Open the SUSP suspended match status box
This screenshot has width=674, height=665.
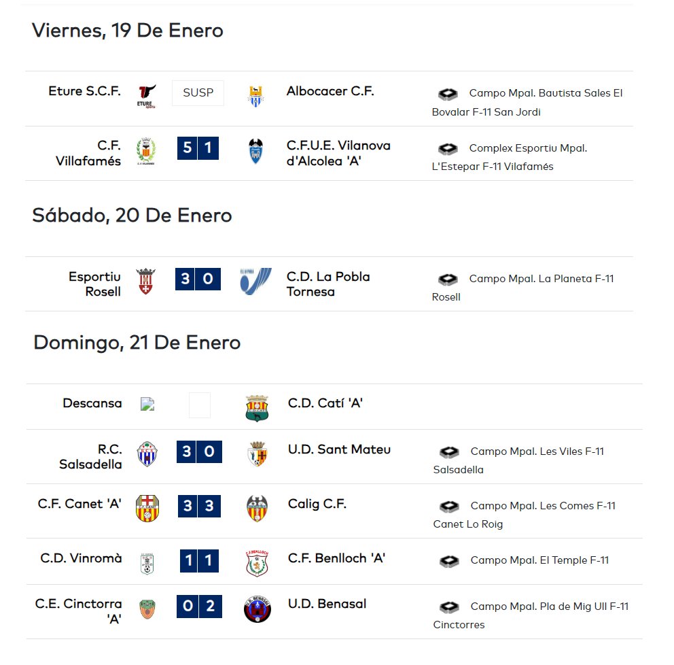click(x=198, y=93)
